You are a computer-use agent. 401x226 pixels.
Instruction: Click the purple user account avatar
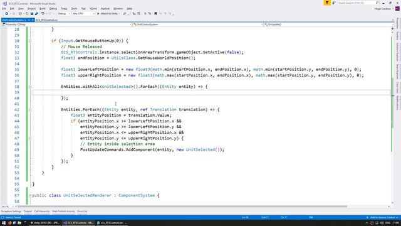tap(397, 9)
